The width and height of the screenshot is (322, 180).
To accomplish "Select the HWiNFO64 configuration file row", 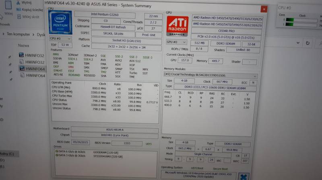I will [33, 75].
